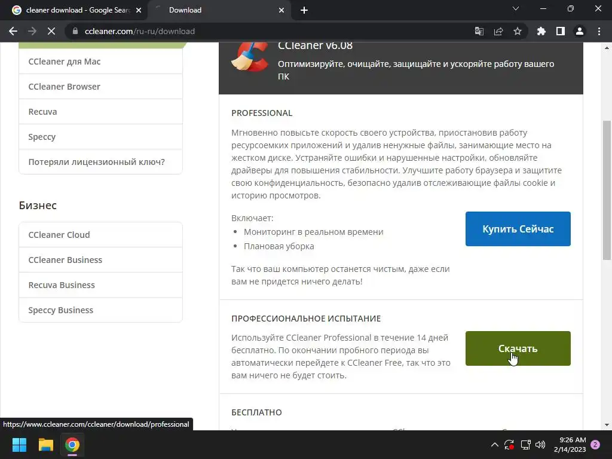Click the Купить Сейчас button
Viewport: 612px width, 459px height.
point(518,229)
